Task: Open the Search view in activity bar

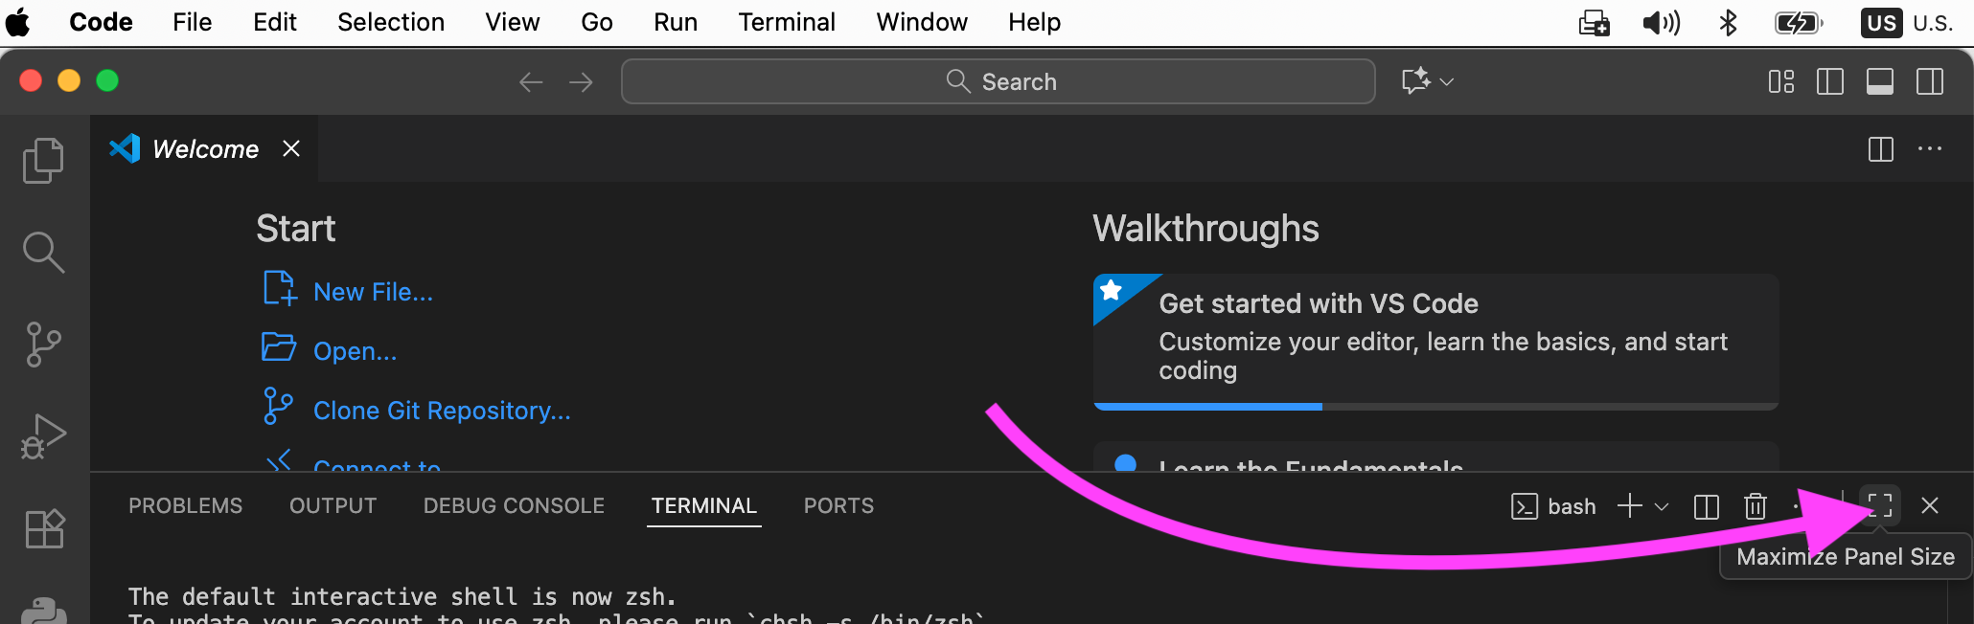Action: [x=43, y=252]
